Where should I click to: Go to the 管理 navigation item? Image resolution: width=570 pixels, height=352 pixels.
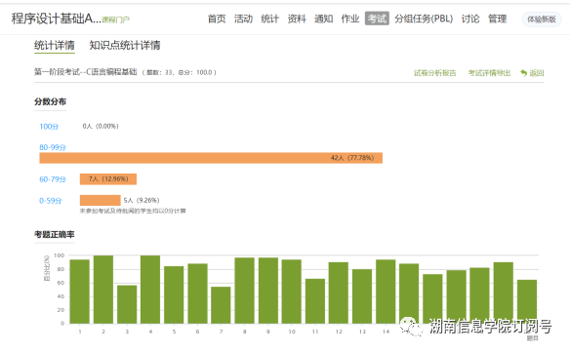pyautogui.click(x=498, y=19)
